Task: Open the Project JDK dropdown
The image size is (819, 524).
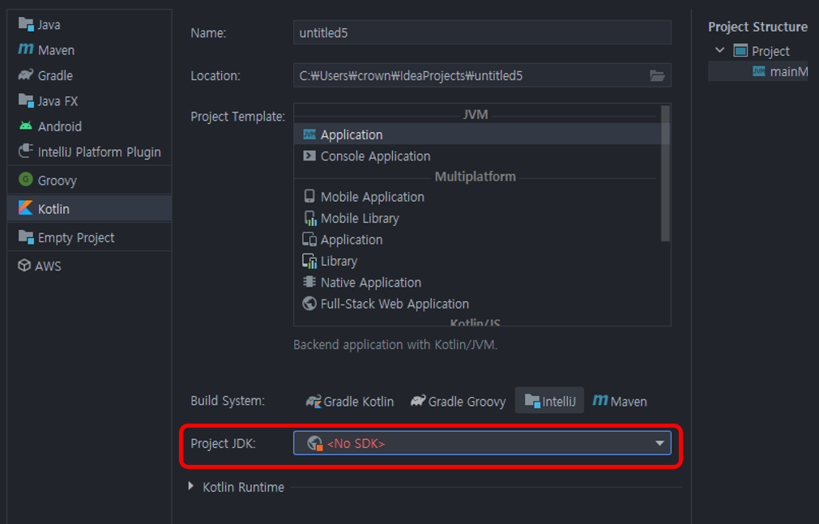Action: point(482,443)
